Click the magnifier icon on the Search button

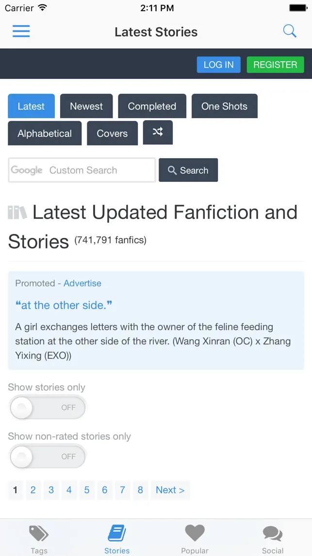[x=172, y=170]
